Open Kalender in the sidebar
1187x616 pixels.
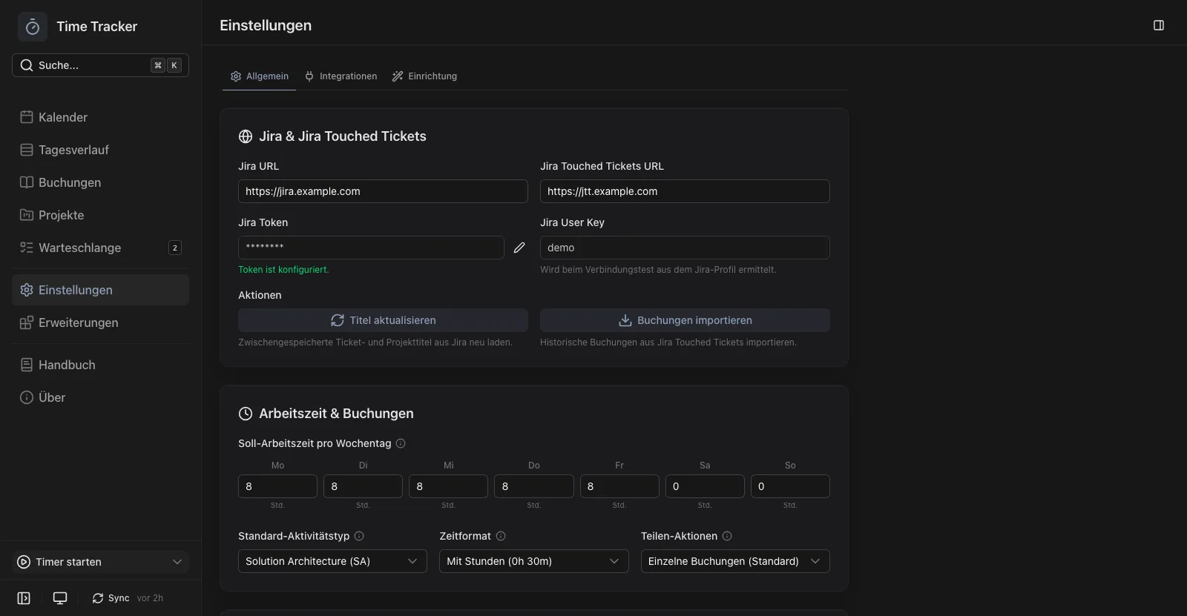tap(100, 117)
